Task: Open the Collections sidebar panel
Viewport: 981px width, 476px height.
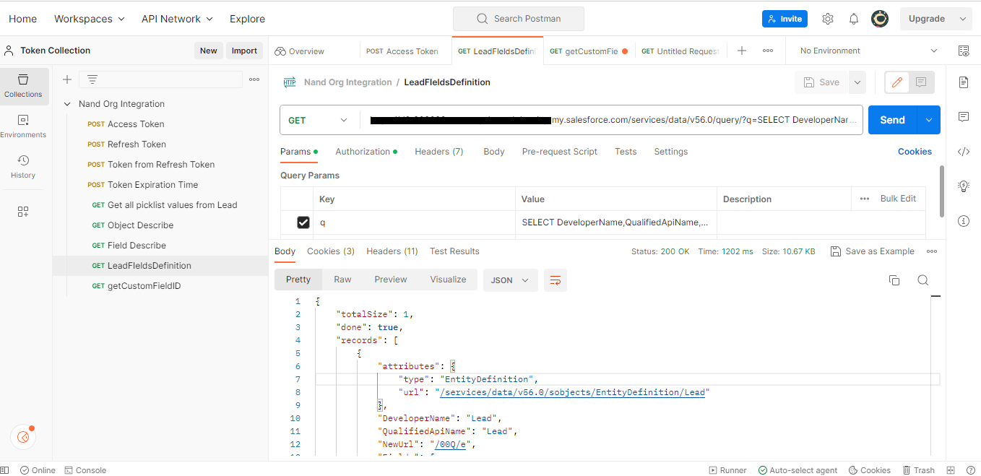Action: point(23,87)
